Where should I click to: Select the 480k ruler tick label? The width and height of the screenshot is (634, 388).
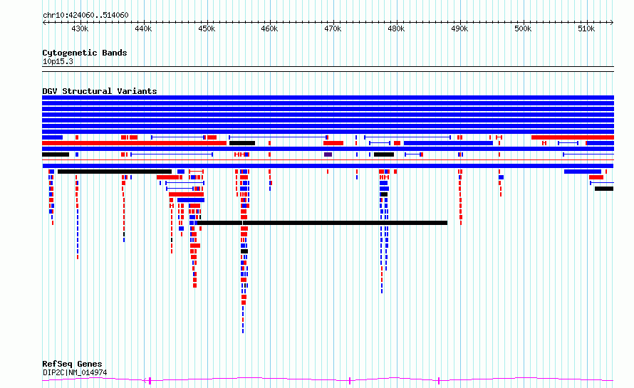(x=396, y=28)
